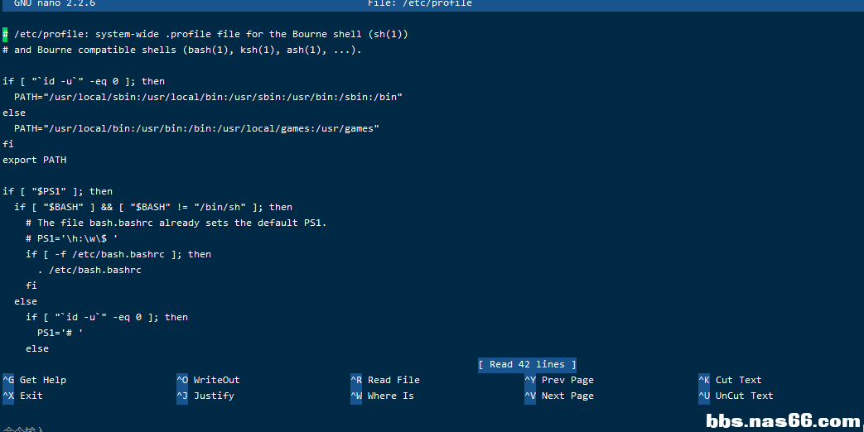Screen dimensions: 864x432
Task: Click the Where Is search shortcut
Action: pyautogui.click(x=390, y=396)
